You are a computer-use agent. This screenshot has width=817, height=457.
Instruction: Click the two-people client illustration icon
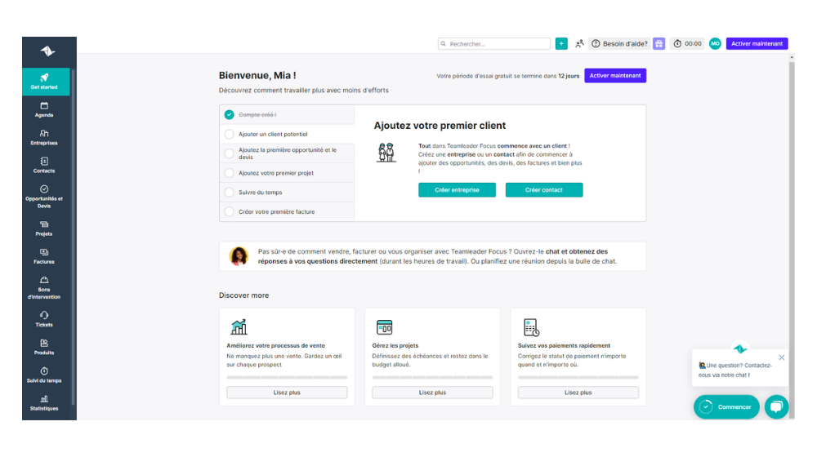coord(386,153)
